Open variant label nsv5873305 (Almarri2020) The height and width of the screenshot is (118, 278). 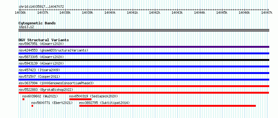coord(41,57)
